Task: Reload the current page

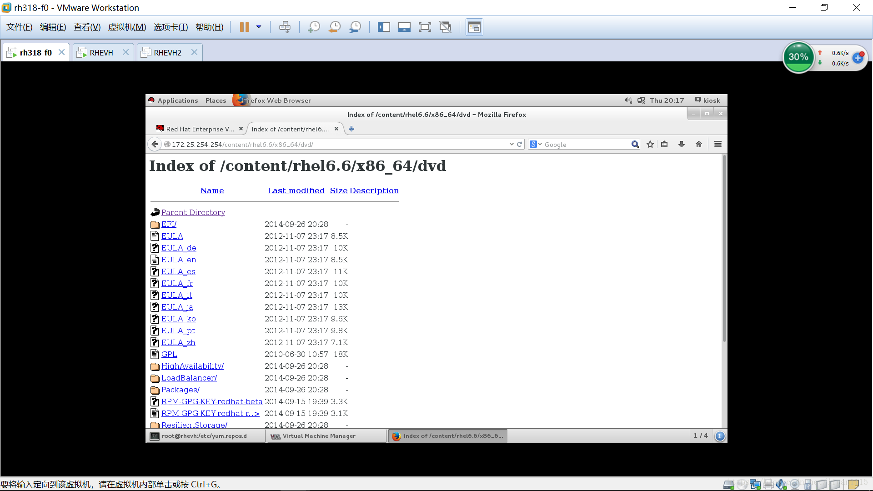Action: pos(520,144)
